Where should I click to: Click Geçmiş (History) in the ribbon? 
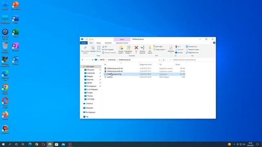pyautogui.click(x=179, y=53)
